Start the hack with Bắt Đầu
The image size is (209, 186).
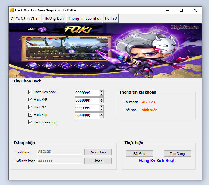tap(139, 154)
